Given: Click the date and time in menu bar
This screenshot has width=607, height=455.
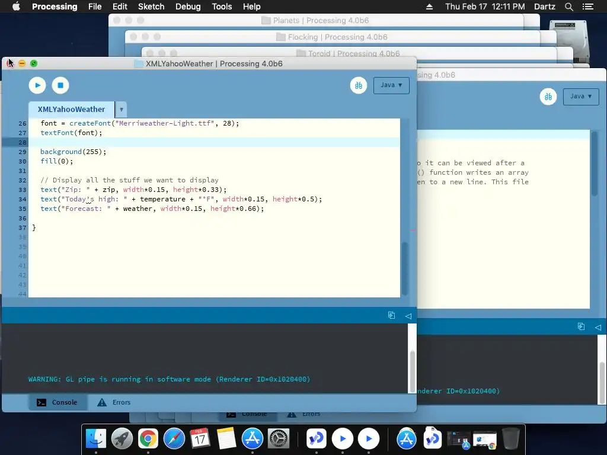Looking at the screenshot, I should 485,7.
